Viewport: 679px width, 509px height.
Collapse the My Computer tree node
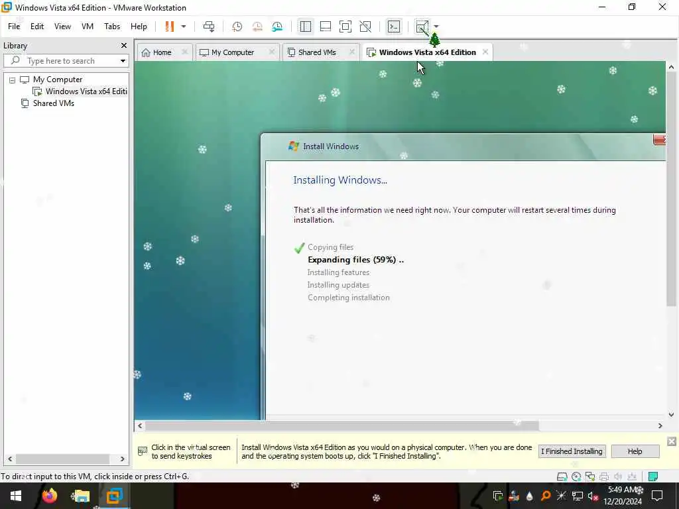(x=12, y=80)
